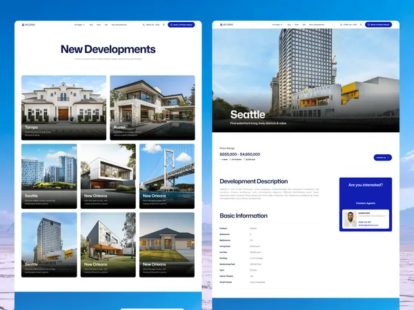Click the agent's name in contact card
414x310 pixels.
tap(364, 213)
